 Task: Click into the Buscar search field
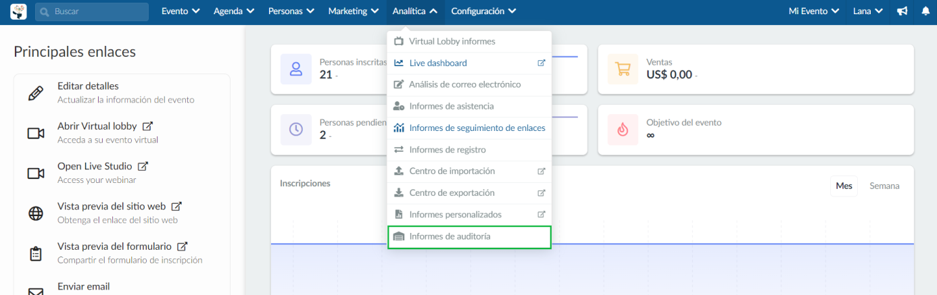(x=92, y=11)
